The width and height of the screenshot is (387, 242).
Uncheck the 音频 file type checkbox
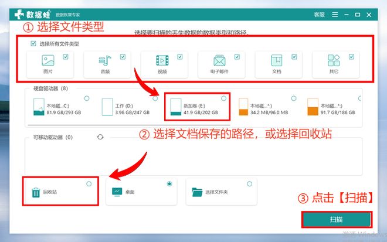[123, 57]
